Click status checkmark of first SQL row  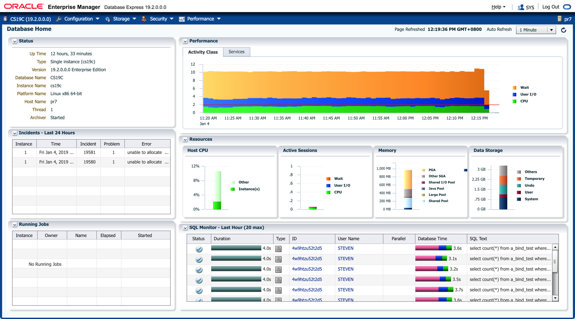click(199, 249)
